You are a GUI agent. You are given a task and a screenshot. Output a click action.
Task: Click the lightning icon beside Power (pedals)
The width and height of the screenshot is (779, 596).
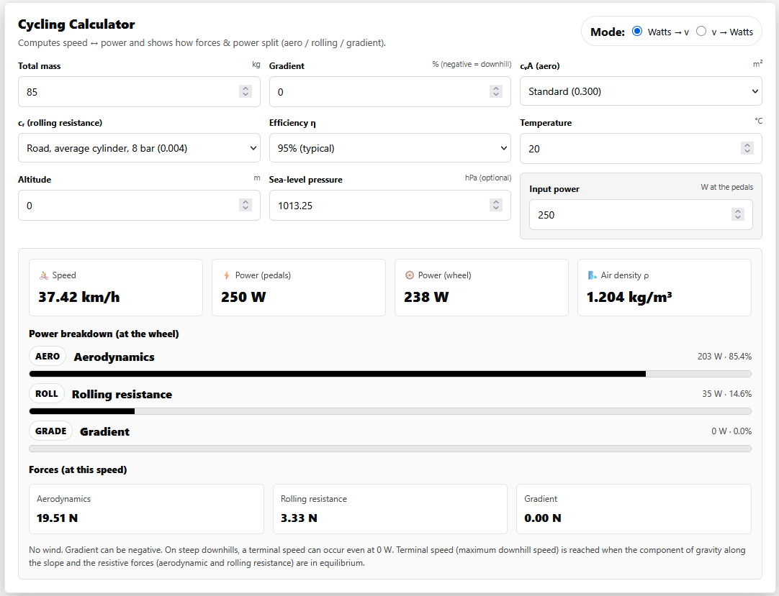point(227,275)
